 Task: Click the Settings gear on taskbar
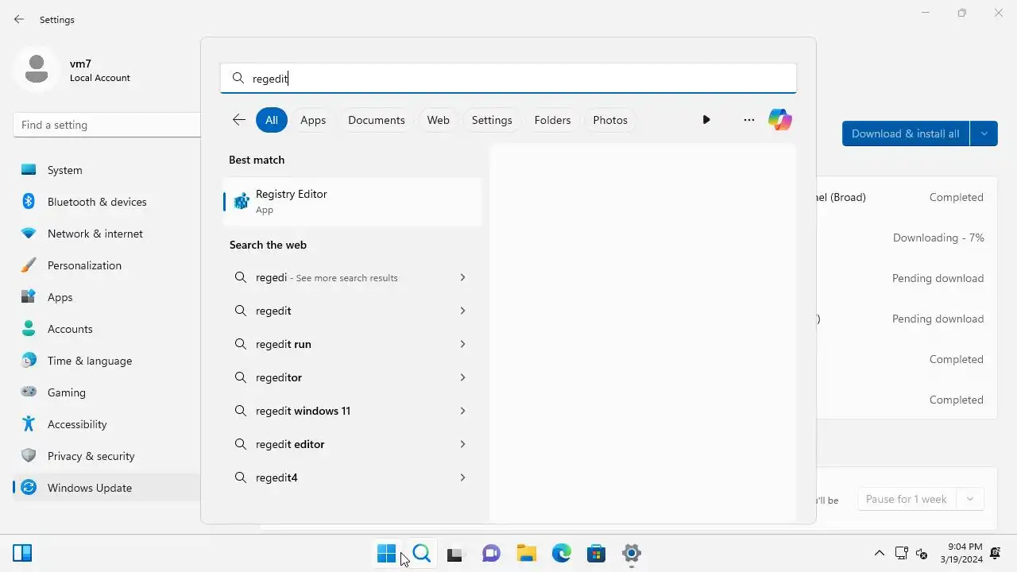(632, 554)
